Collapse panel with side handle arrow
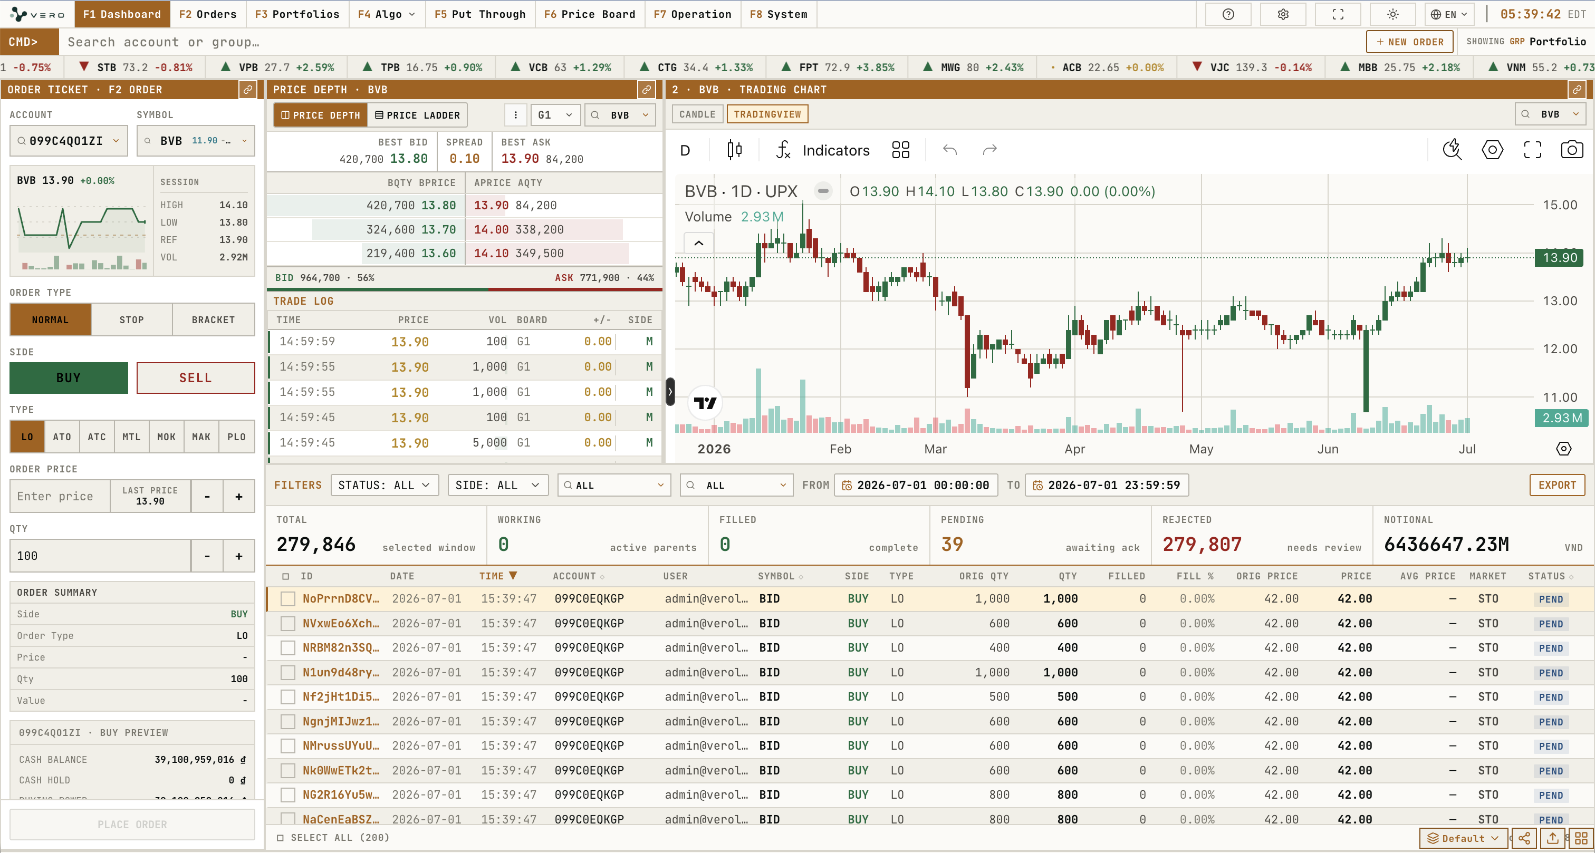The height and width of the screenshot is (853, 1595). pyautogui.click(x=670, y=391)
